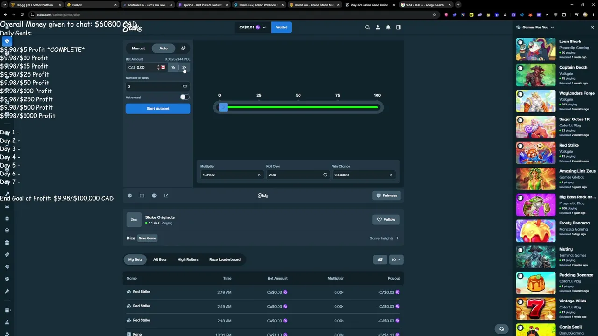
Task: Open the CA$0.01 balance dropdown
Action: pos(252,27)
